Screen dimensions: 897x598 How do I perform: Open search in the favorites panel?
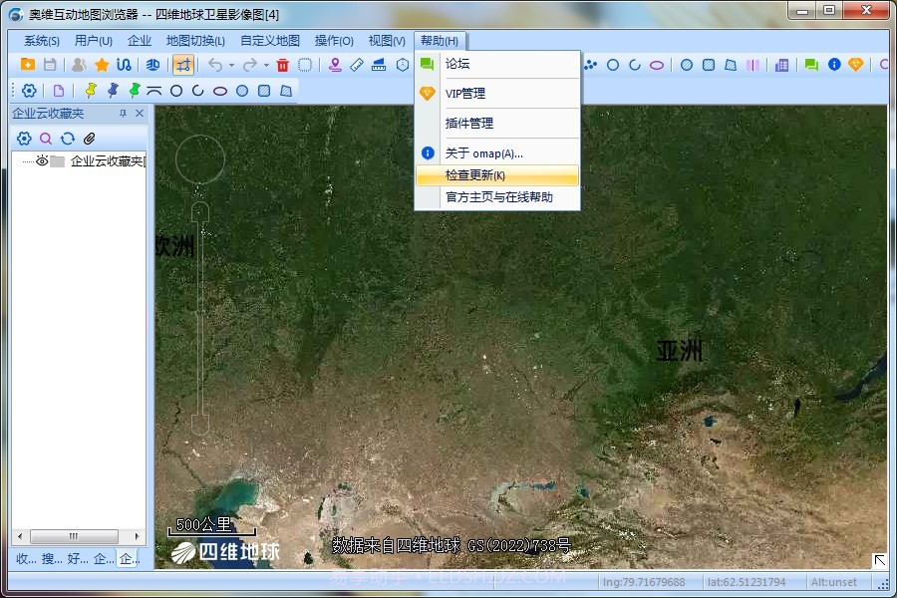click(45, 138)
